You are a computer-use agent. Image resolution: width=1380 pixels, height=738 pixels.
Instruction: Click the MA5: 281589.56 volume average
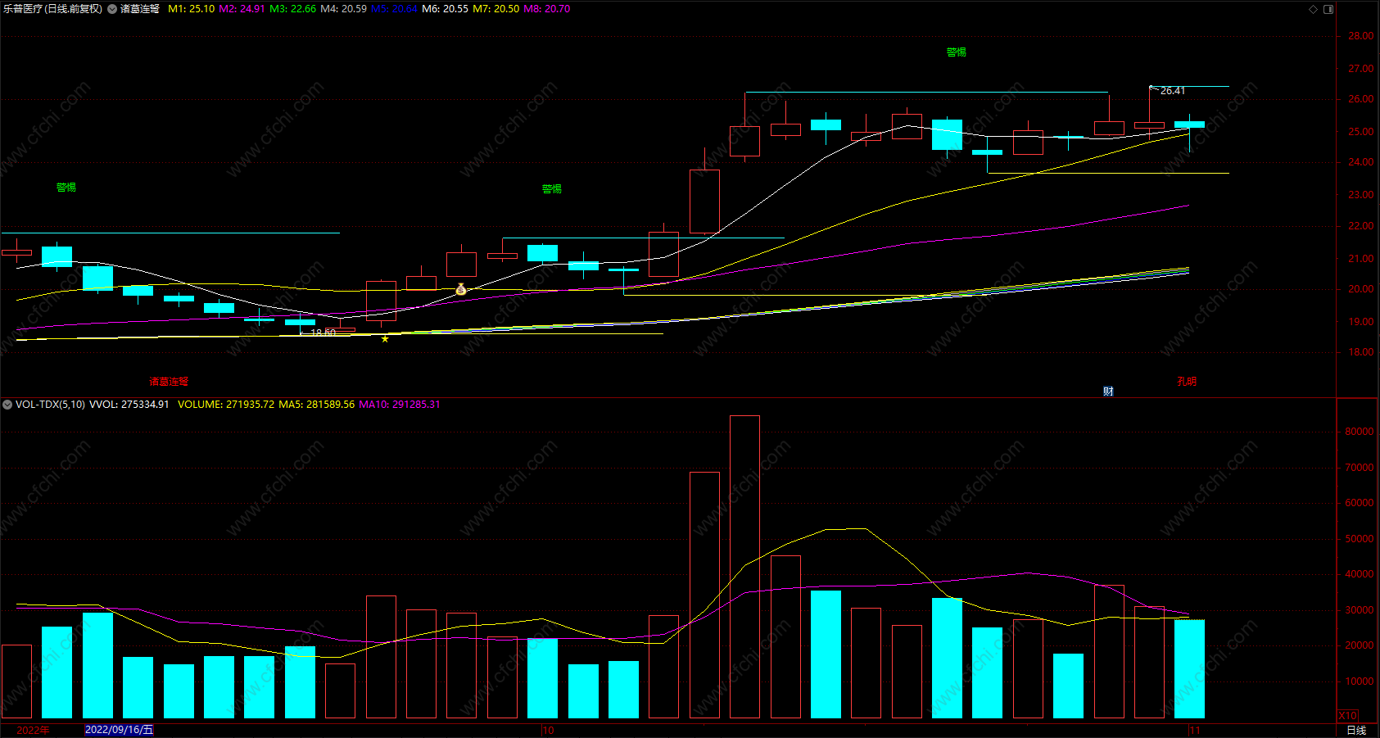pyautogui.click(x=317, y=405)
